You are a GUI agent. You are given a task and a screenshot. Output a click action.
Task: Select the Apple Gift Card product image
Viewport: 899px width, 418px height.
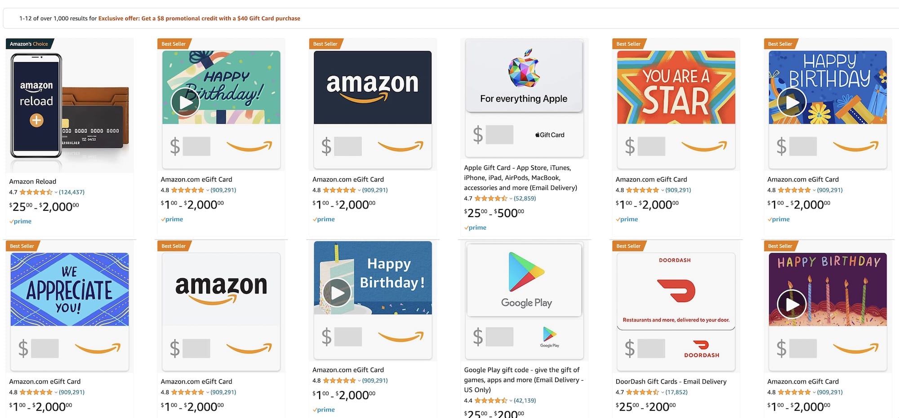pyautogui.click(x=524, y=98)
